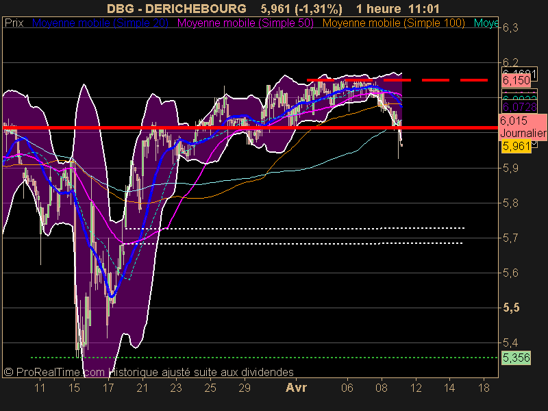Click the 5,8 price axis value
Image resolution: width=548 pixels, height=411 pixels.
click(510, 203)
